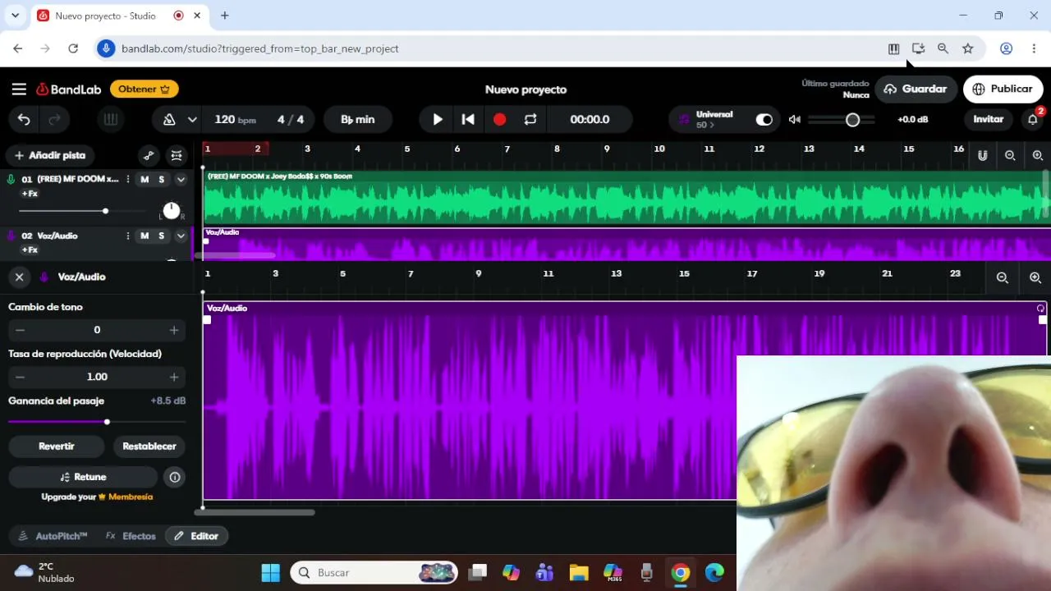
Task: Return playhead to the start
Action: 468,120
